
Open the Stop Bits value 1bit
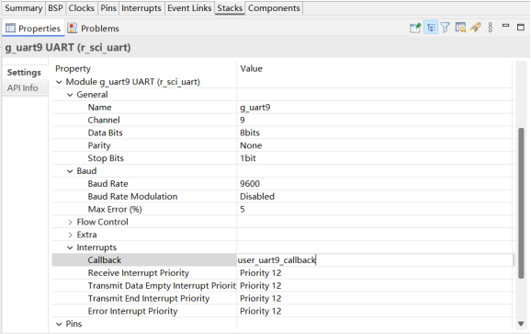tap(248, 158)
